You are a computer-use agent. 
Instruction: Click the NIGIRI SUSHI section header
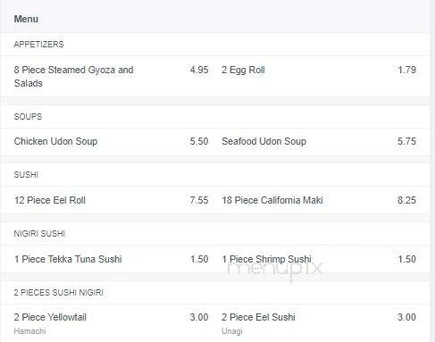(x=39, y=234)
